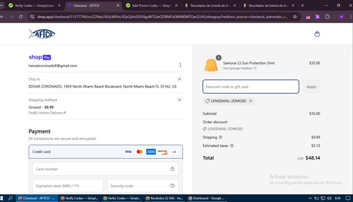353x202 pixels.
Task: Open the Dashboard - Google taskbar window
Action: coord(207,198)
